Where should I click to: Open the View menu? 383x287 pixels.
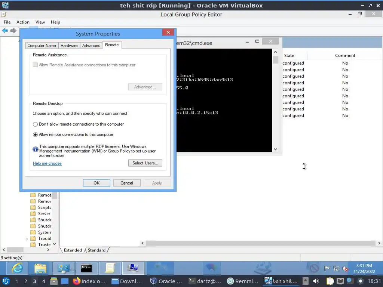coord(40,22)
